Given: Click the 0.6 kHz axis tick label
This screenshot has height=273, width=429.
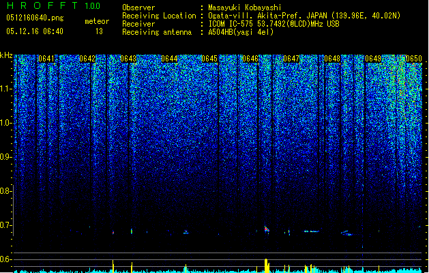Looking at the screenshot, I should (5, 259).
